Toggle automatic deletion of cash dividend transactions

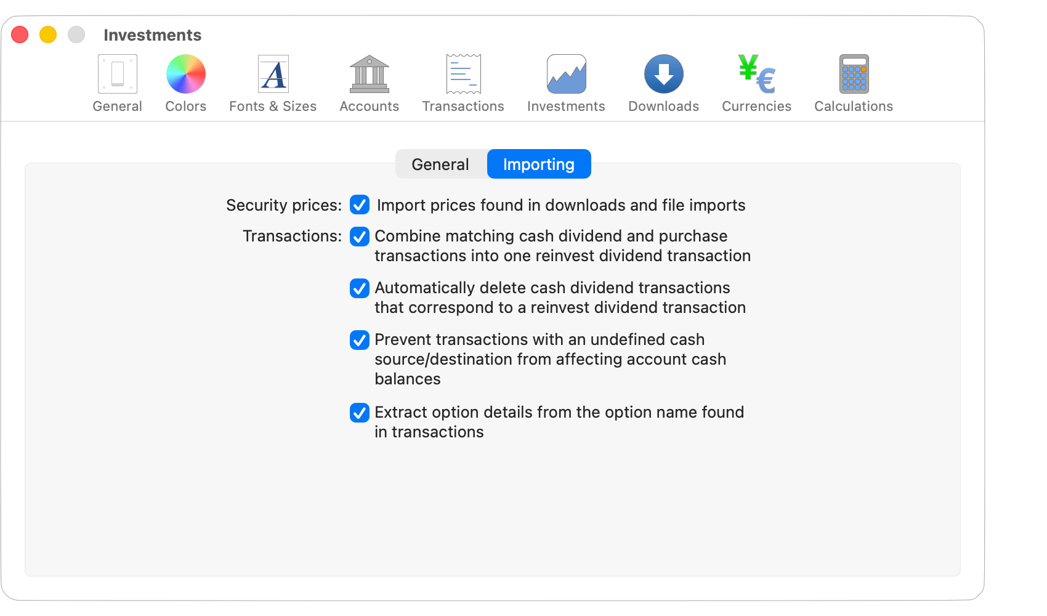pos(360,288)
